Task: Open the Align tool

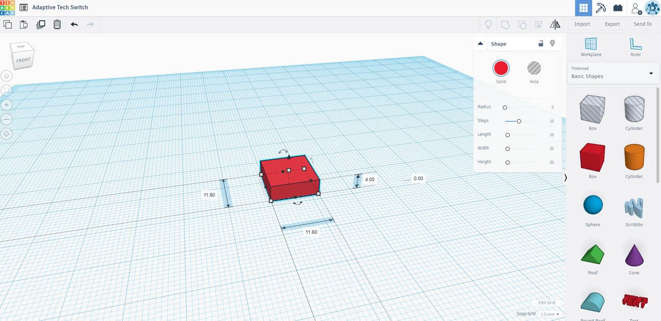Action: [539, 24]
